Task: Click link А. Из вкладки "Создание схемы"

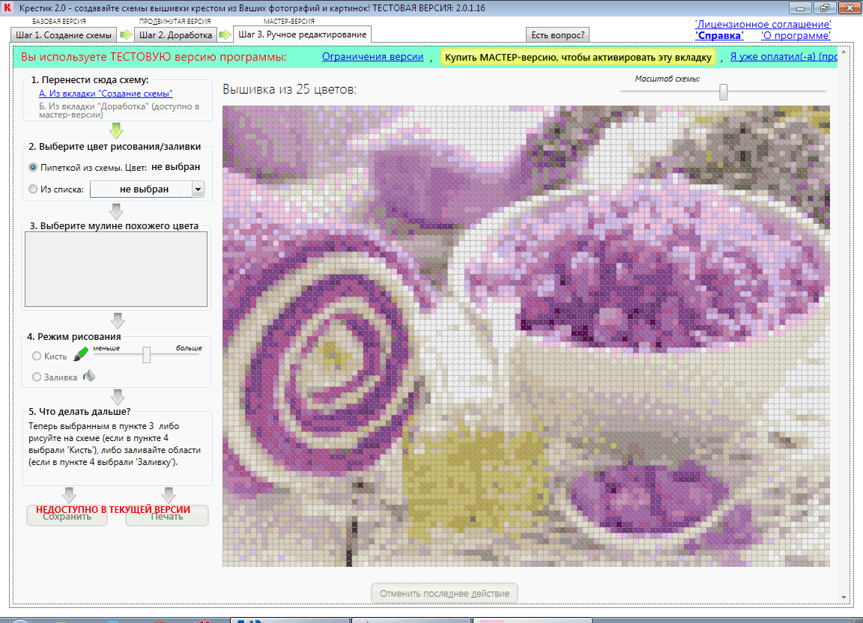Action: tap(106, 94)
